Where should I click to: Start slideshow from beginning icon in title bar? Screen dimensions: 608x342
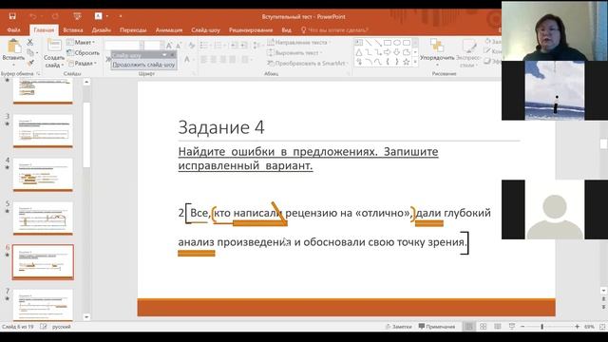(x=77, y=16)
